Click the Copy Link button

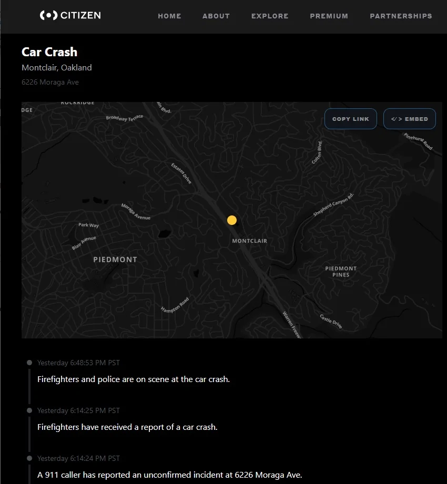[351, 119]
